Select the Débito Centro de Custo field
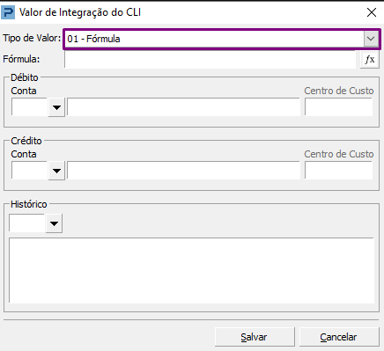The image size is (384, 351). click(x=339, y=106)
